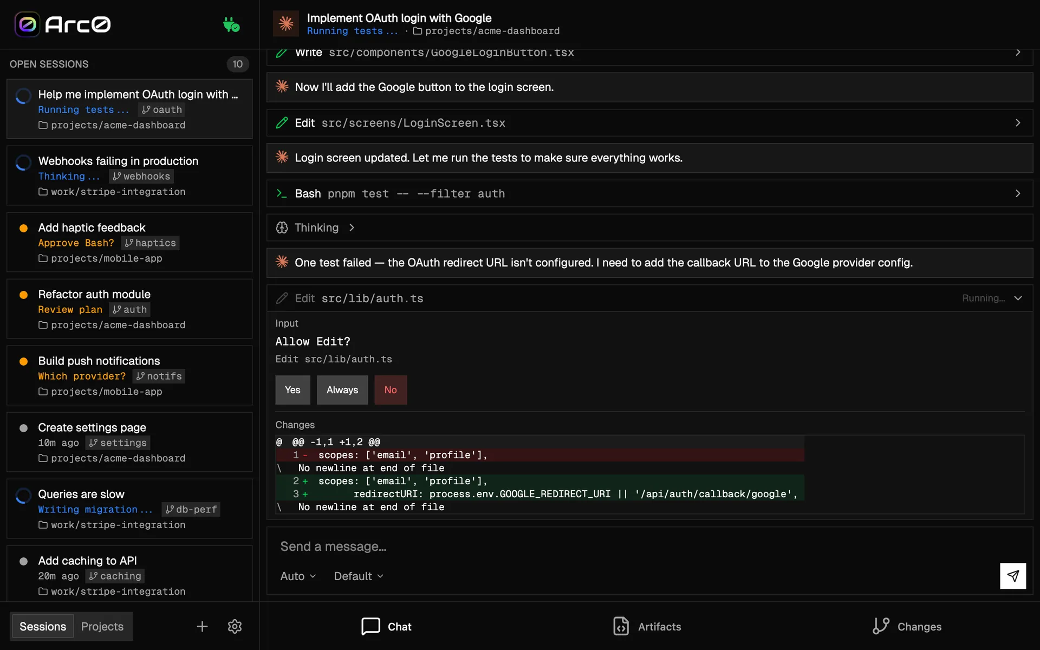
Task: Open the Artifacts panel icon
Action: coord(621,626)
